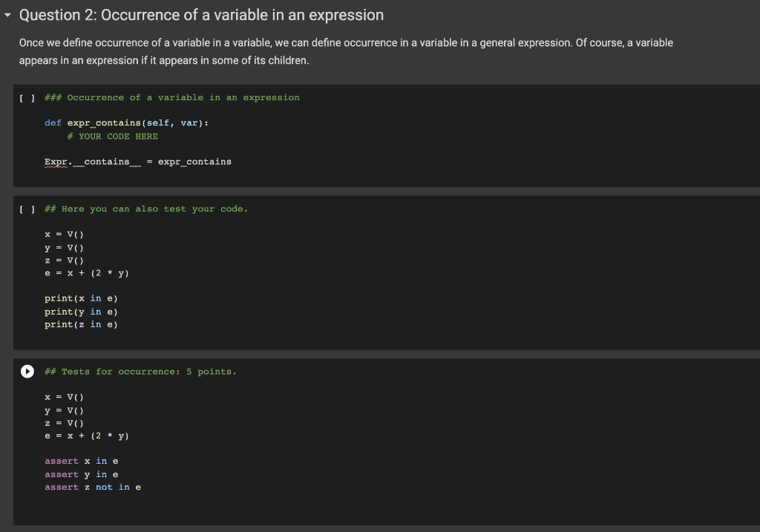760x532 pixels.
Task: Click the line 'e = x + (2 * y)'
Action: [x=87, y=272]
